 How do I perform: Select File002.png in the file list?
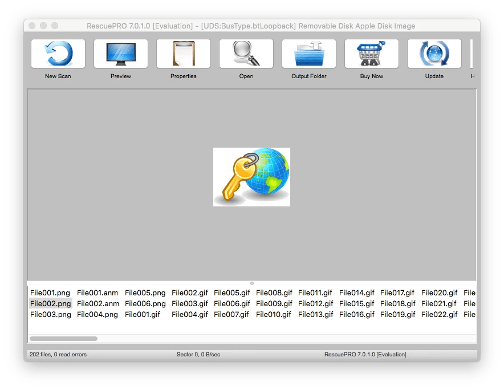click(x=50, y=304)
